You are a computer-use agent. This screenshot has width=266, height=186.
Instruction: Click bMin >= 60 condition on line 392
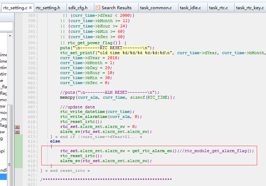(96, 31)
